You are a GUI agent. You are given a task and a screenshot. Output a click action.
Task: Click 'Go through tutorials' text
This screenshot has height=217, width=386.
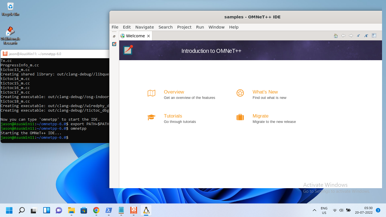[x=180, y=122]
